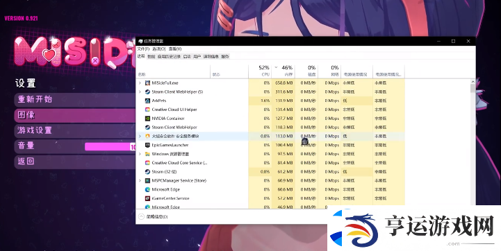Click the 658.8 MB memory cell
Viewport: 501px width, 251px height.
coord(283,83)
